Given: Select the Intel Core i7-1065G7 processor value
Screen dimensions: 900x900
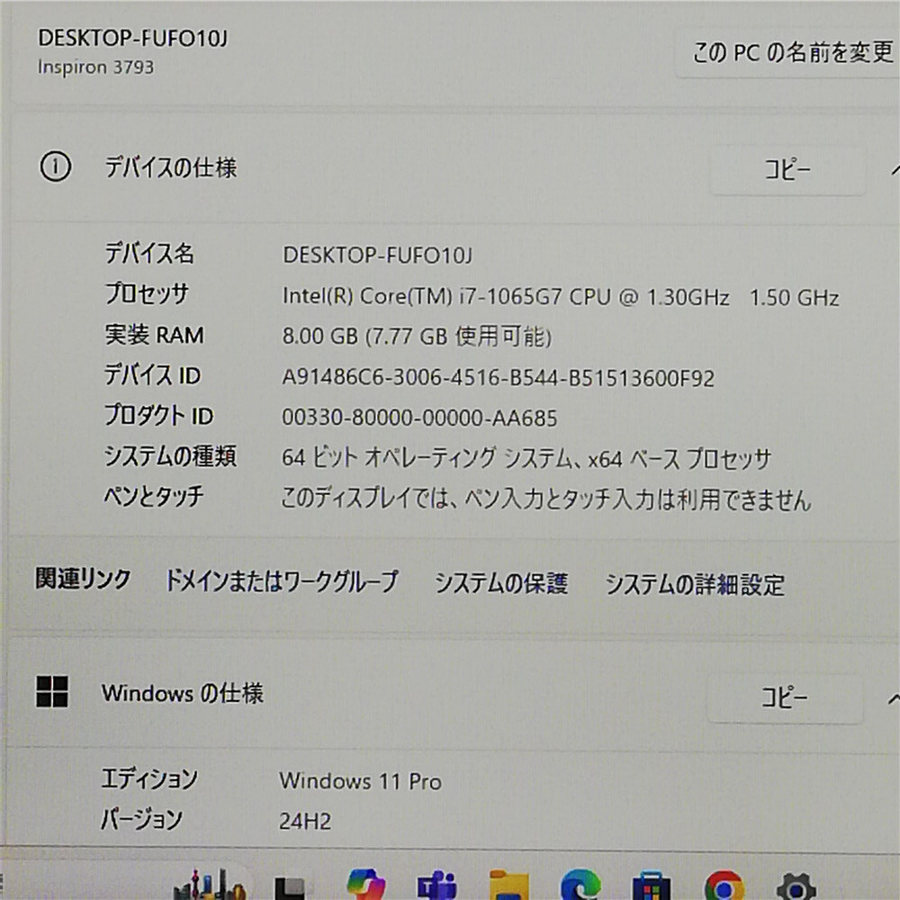Looking at the screenshot, I should pos(561,297).
